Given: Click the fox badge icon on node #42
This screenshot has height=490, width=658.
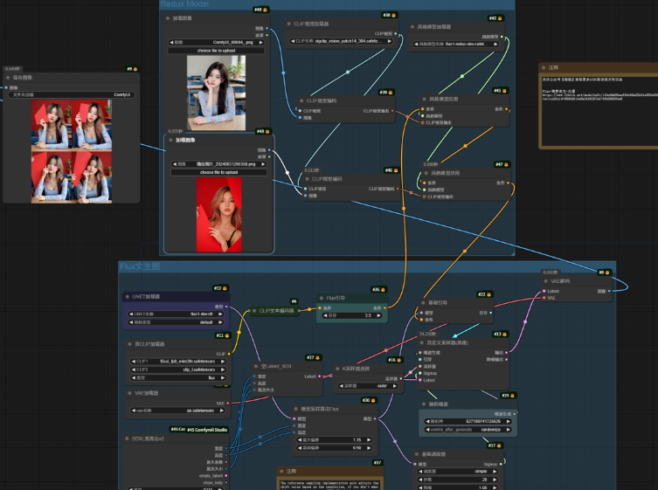Looking at the screenshot, I should [x=499, y=18].
